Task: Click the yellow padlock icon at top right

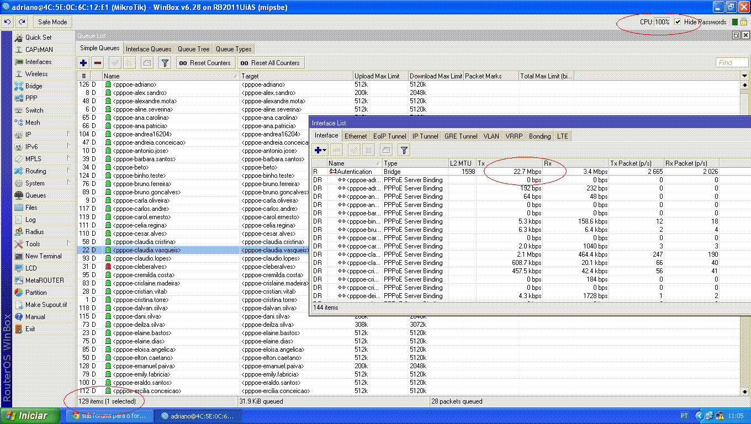Action: tap(743, 22)
